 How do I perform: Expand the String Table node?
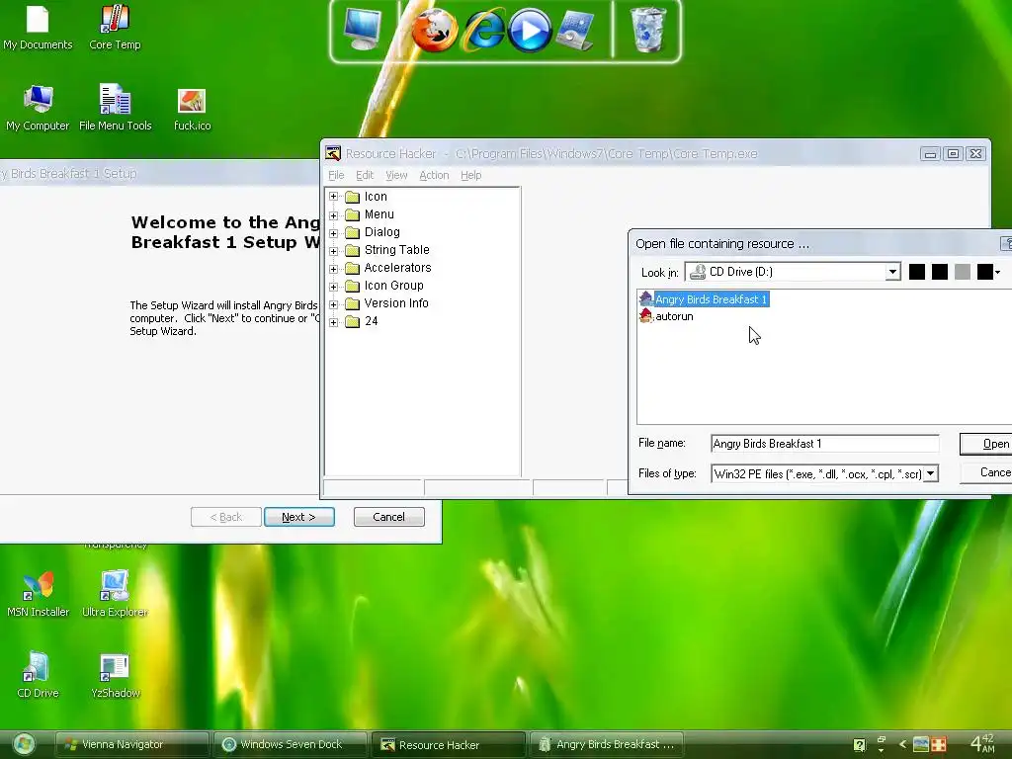[x=334, y=250]
